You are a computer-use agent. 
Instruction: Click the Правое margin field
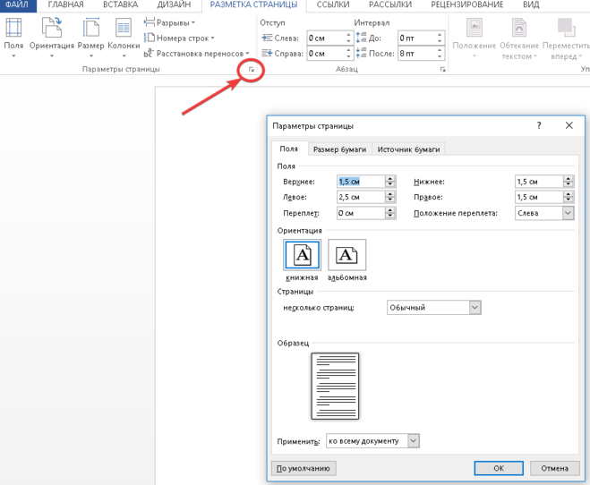pyautogui.click(x=539, y=197)
